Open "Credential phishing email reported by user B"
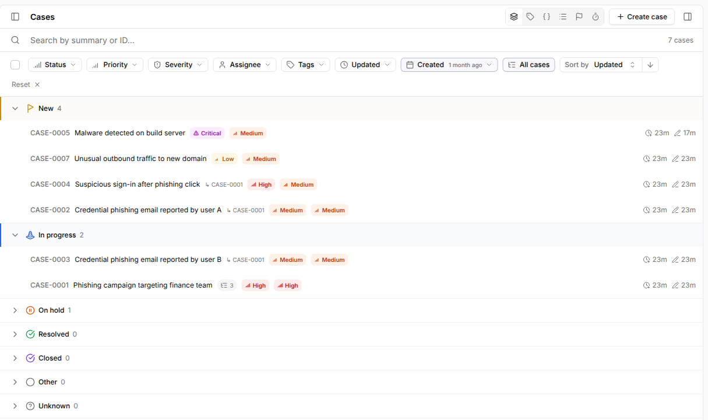708x420 pixels. coord(148,260)
